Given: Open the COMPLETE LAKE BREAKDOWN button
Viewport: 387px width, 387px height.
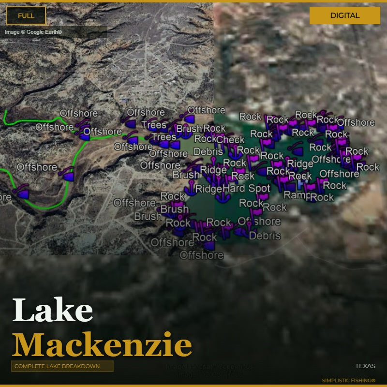Looking at the screenshot, I should coord(62,366).
